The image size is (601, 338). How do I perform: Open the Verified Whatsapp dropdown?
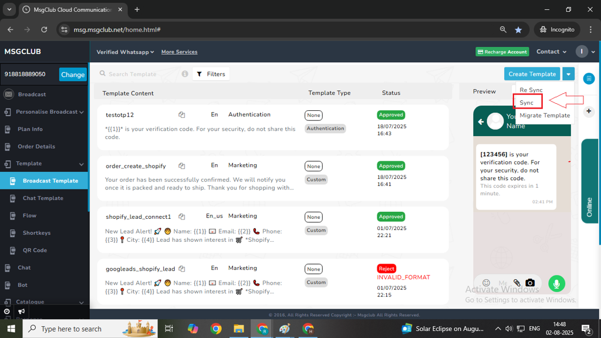(125, 52)
